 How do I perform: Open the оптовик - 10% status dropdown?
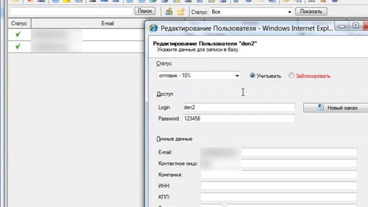[198, 75]
